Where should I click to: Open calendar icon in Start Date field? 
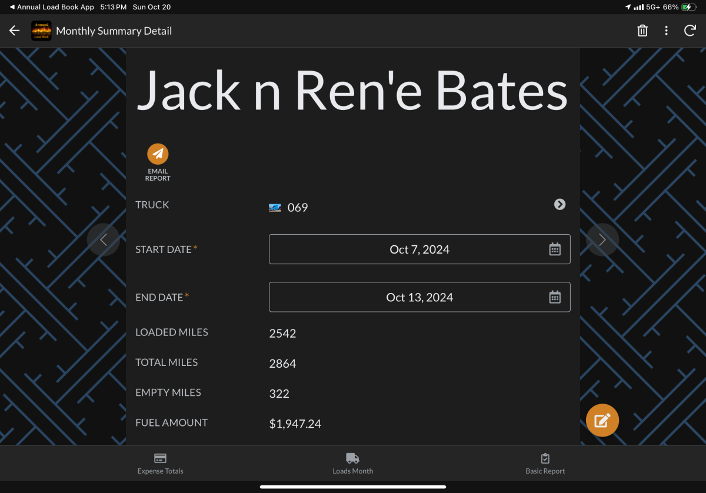(x=554, y=249)
